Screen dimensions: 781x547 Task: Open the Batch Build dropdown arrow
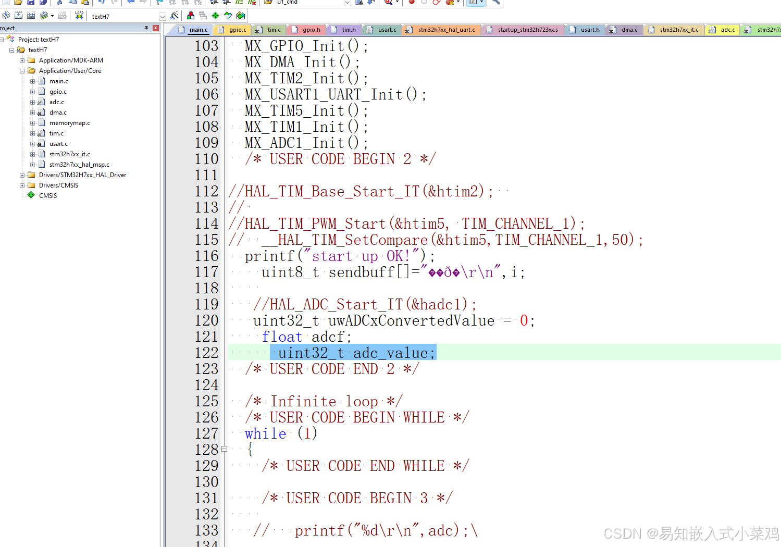(x=52, y=16)
